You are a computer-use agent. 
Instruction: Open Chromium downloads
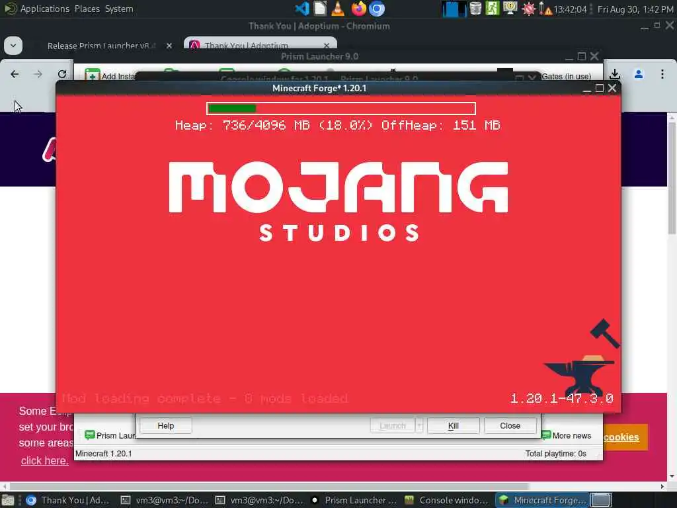615,74
